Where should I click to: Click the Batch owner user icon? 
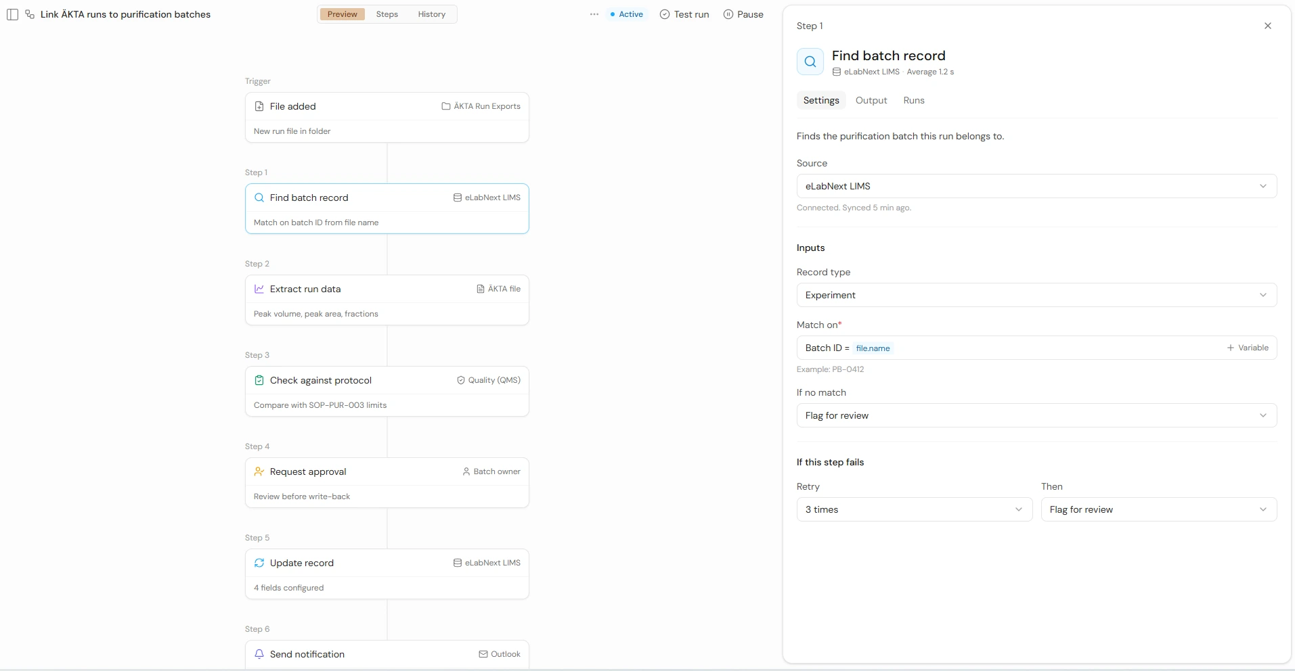(466, 471)
